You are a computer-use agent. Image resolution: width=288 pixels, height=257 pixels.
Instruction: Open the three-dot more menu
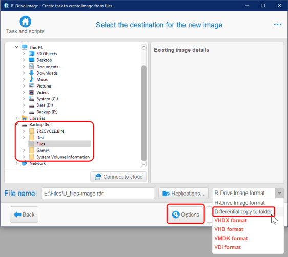pyautogui.click(x=277, y=25)
